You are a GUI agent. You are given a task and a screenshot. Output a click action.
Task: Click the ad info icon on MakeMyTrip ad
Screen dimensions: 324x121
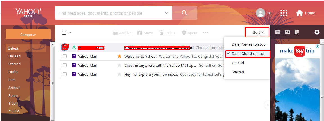(x=317, y=46)
